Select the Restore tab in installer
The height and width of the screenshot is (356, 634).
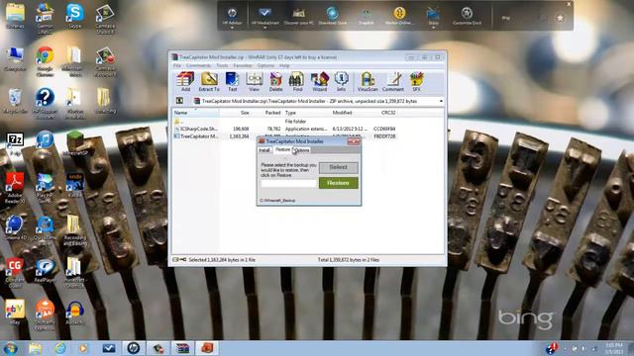[282, 149]
